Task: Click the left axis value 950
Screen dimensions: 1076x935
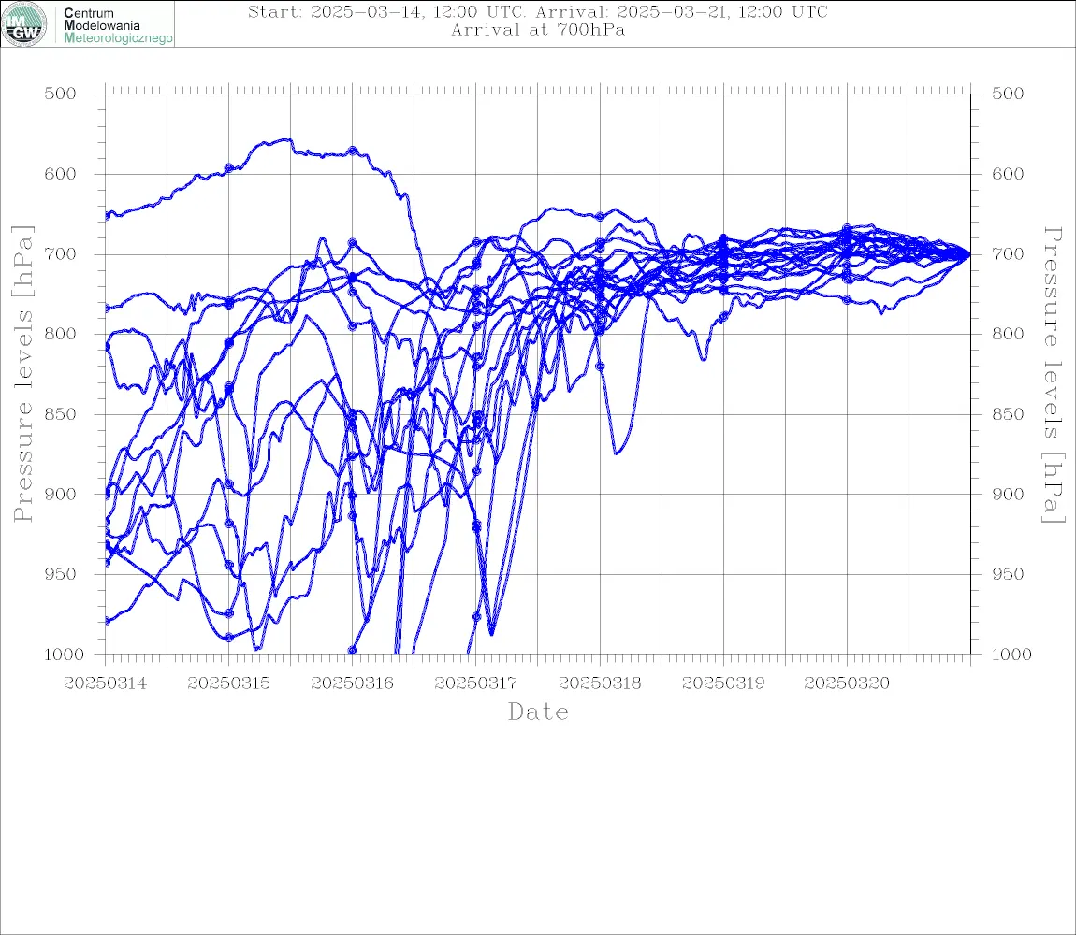Action: pos(61,574)
